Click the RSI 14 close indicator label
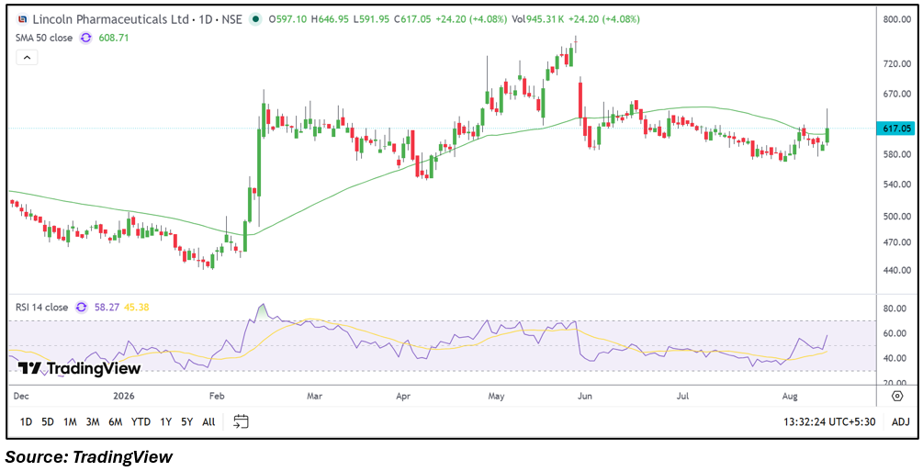 pyautogui.click(x=42, y=308)
